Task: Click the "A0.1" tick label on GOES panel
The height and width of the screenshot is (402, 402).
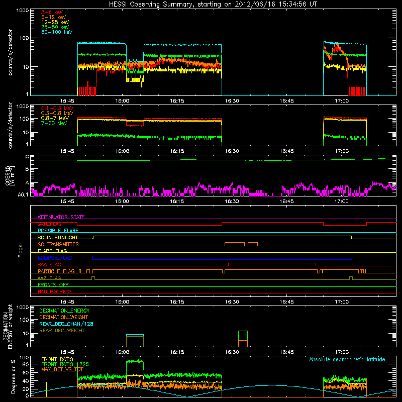Action: point(23,195)
